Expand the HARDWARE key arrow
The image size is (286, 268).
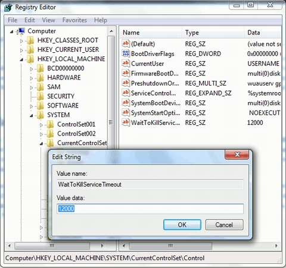[32, 78]
